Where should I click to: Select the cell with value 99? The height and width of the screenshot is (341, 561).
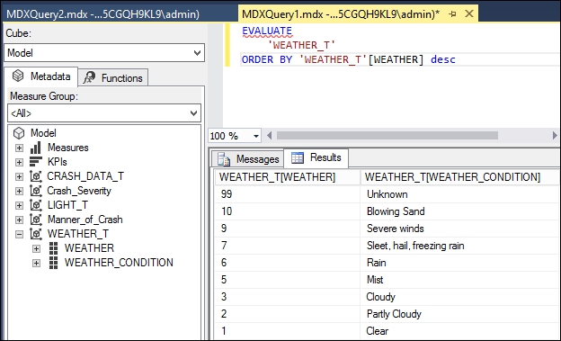(288, 194)
